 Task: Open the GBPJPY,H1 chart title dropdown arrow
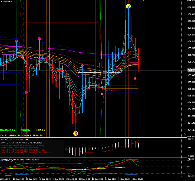[x=1, y=1]
